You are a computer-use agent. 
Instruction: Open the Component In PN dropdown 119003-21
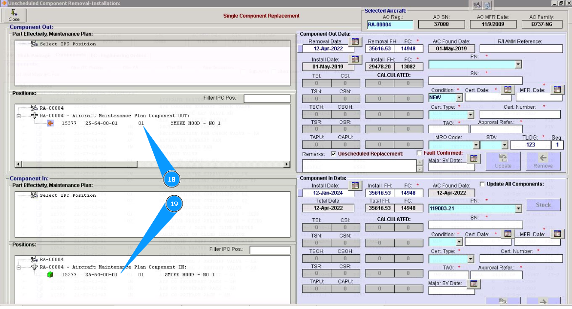518,208
